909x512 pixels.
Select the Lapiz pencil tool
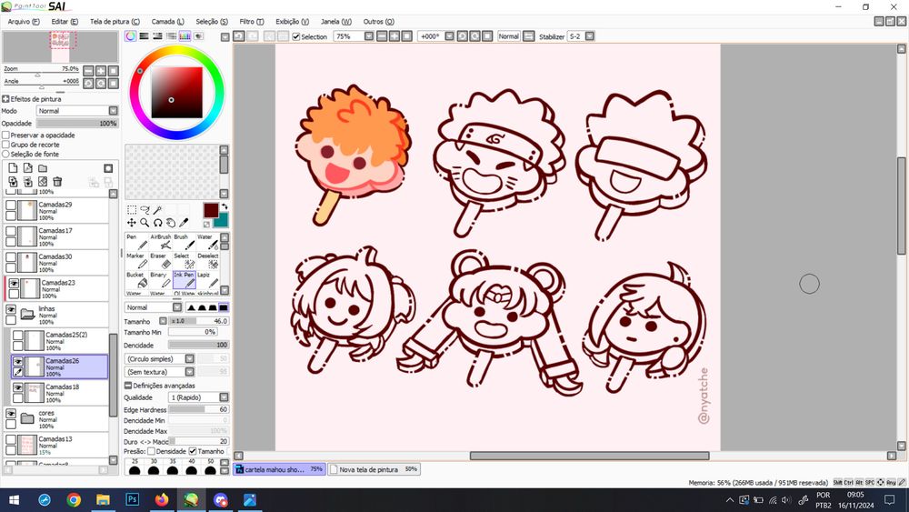[x=207, y=280]
